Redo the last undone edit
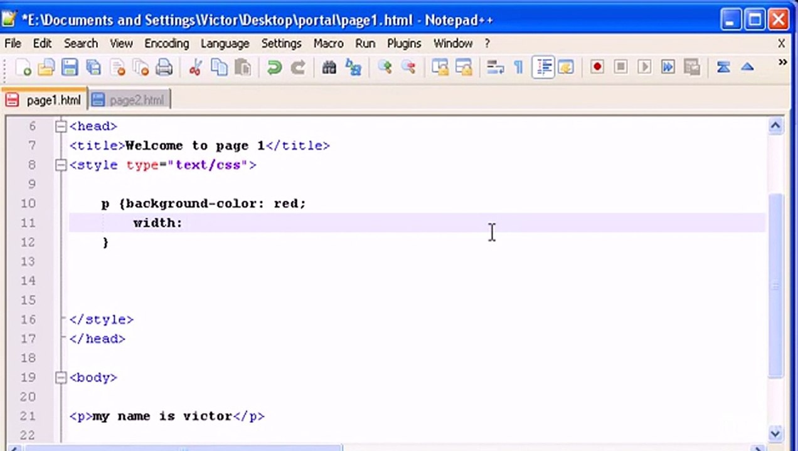 point(297,68)
